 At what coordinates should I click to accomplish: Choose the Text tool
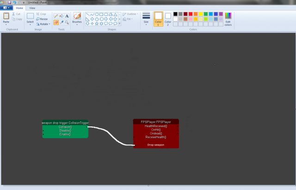click(x=67, y=16)
